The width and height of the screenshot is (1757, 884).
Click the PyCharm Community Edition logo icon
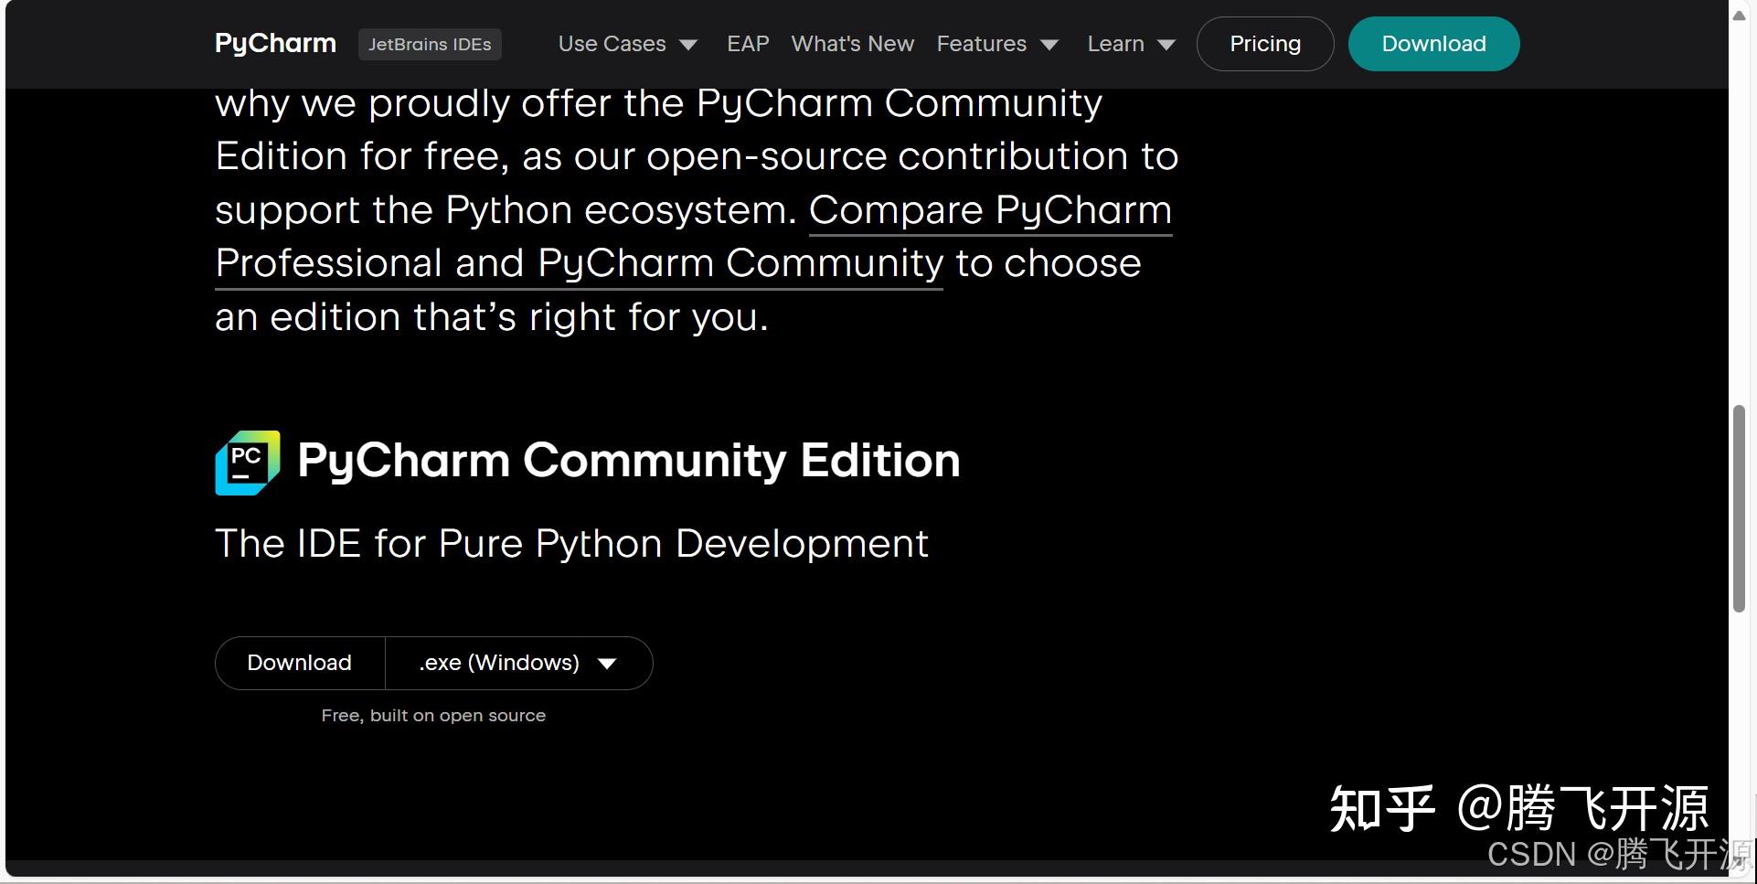248,463
